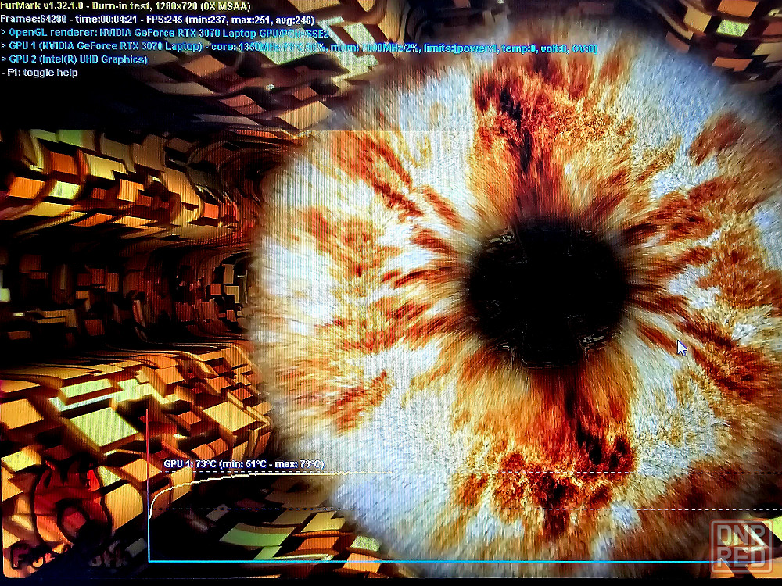
Task: Click the GPU 2 Intel UHD Graphics line
Action: pos(74,60)
